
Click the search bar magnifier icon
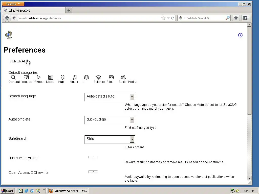click(x=228, y=18)
